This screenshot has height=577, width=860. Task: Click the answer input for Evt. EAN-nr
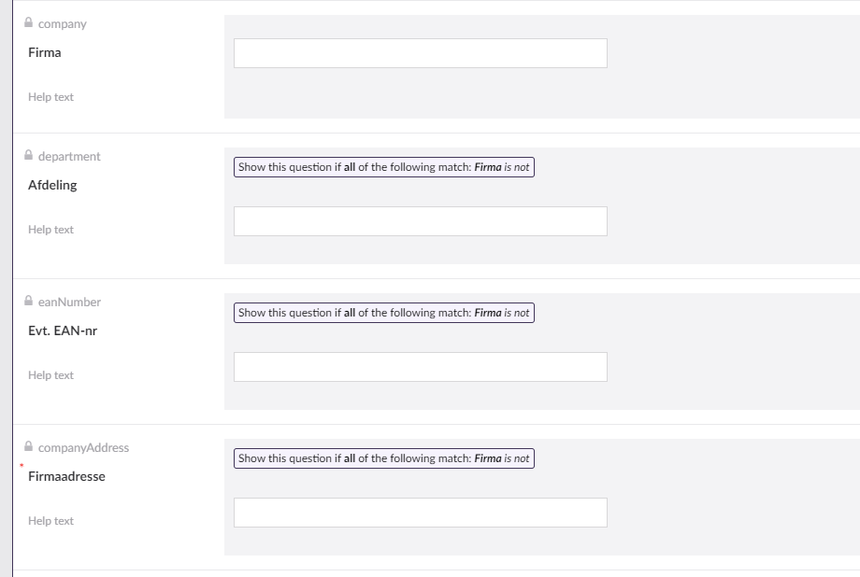pos(419,367)
